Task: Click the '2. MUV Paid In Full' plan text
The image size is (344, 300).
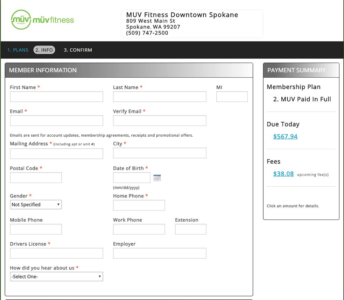Action: pos(302,99)
